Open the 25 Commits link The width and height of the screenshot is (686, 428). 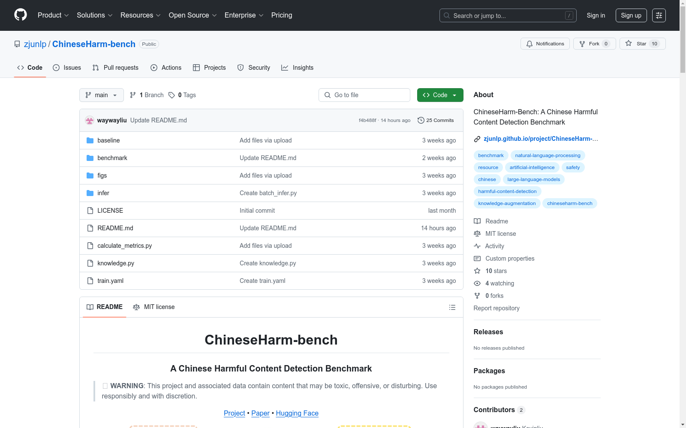(436, 120)
